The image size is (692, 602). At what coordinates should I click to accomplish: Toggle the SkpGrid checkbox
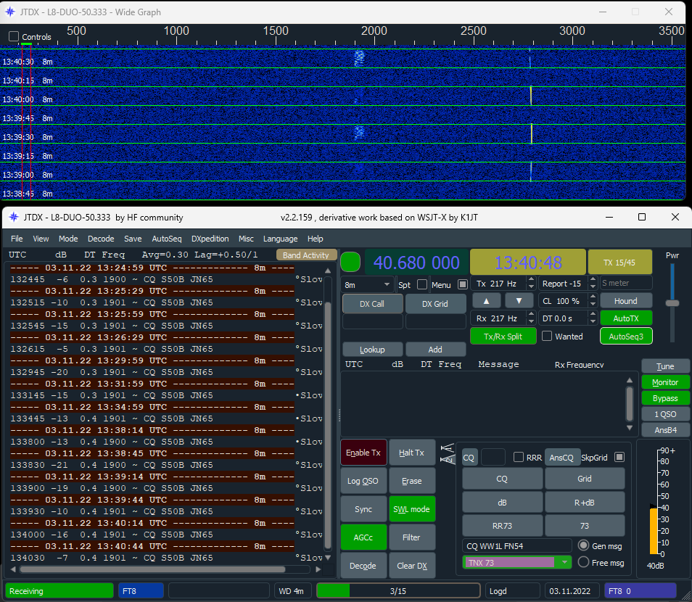619,457
